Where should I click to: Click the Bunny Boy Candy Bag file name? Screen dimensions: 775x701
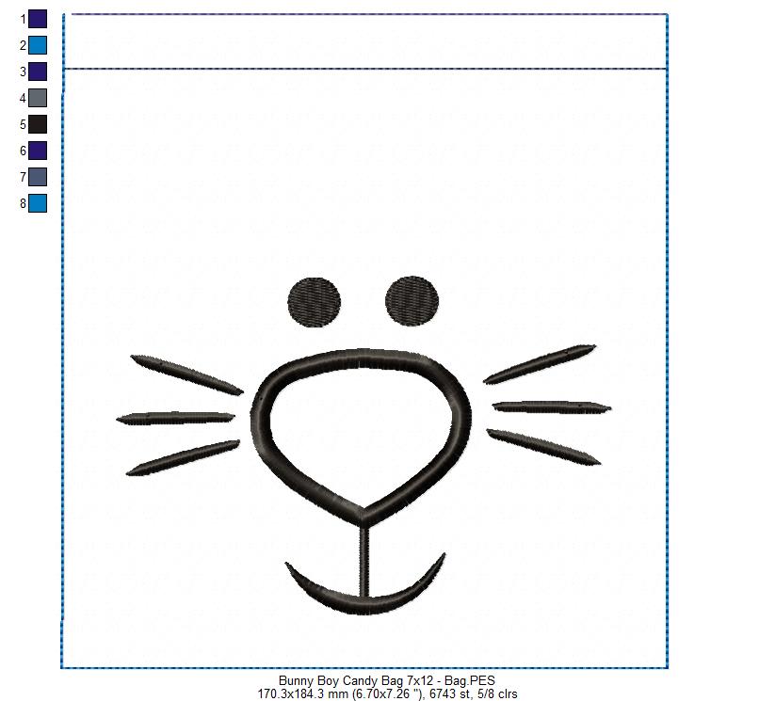[x=387, y=680]
